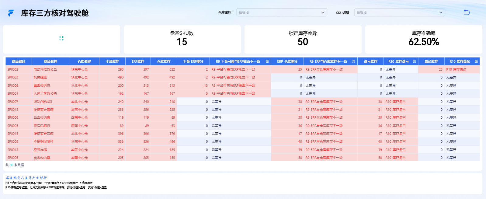The image size is (486, 199).
Task: Click product code SP0009
Action: click(13, 141)
